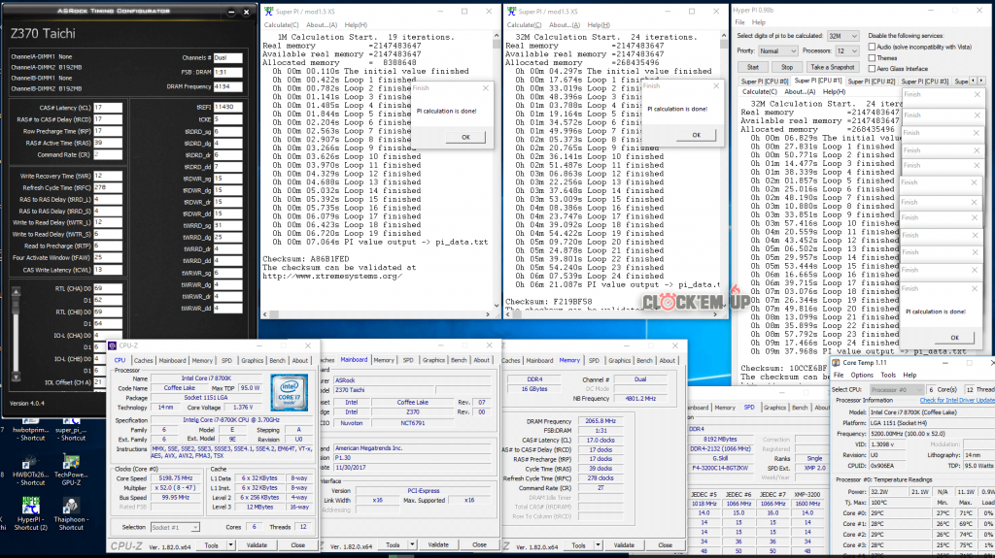The width and height of the screenshot is (995, 558).
Task: Launch the HyperPI Shortcut (2) desktop icon
Action: [x=31, y=507]
